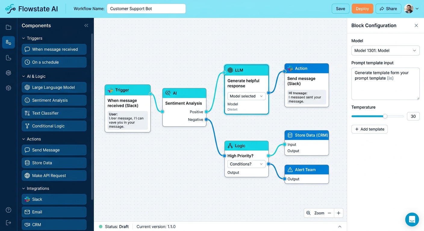424x231 pixels.
Task: Collapse the Components panel with double chevron
Action: [86, 26]
